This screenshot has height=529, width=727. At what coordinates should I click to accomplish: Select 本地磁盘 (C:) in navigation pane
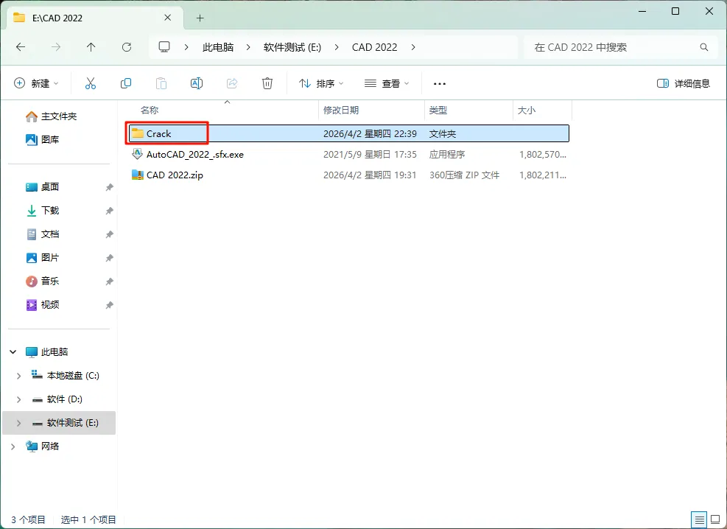(73, 376)
